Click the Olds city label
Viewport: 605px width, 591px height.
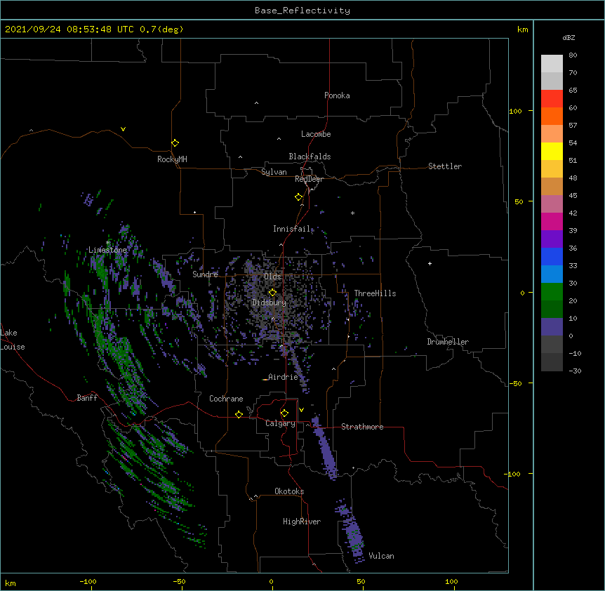click(272, 277)
